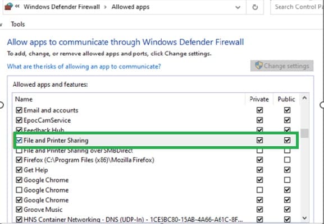Expand the chevron after Windows Defender Firewall
324x224 pixels.
pos(106,7)
